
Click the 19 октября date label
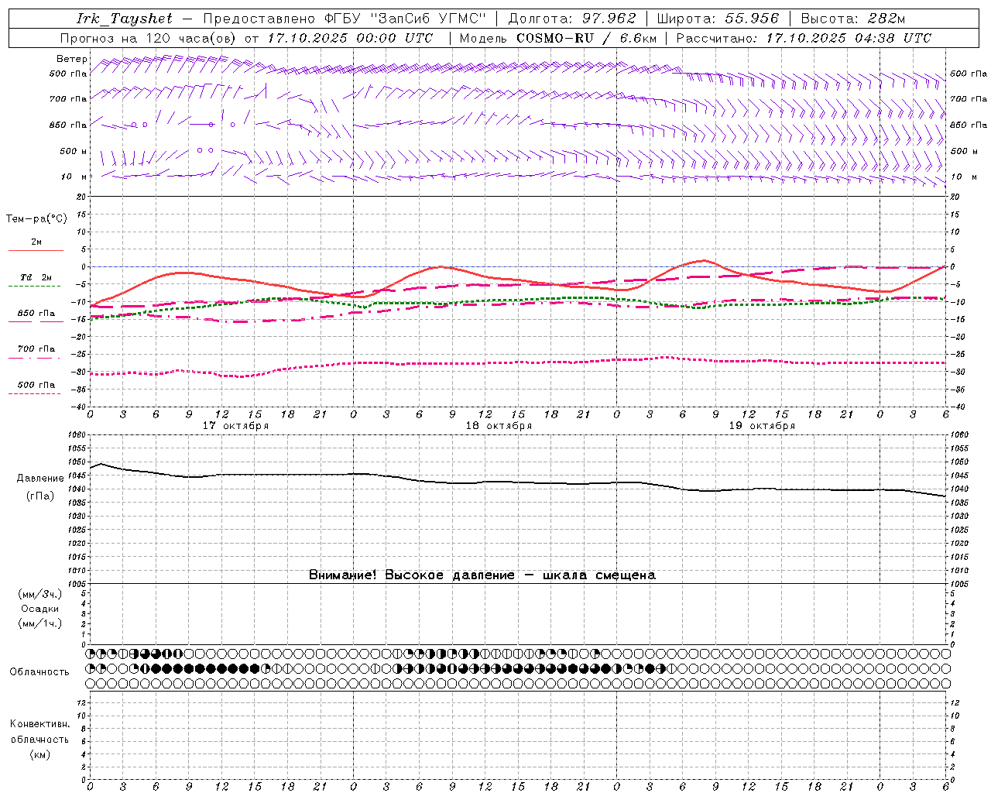click(x=762, y=426)
